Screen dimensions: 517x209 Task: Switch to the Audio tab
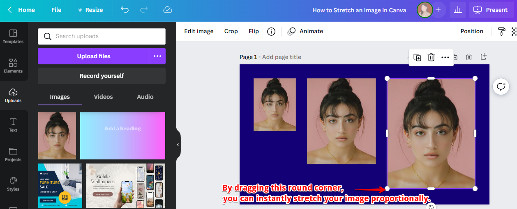point(145,97)
